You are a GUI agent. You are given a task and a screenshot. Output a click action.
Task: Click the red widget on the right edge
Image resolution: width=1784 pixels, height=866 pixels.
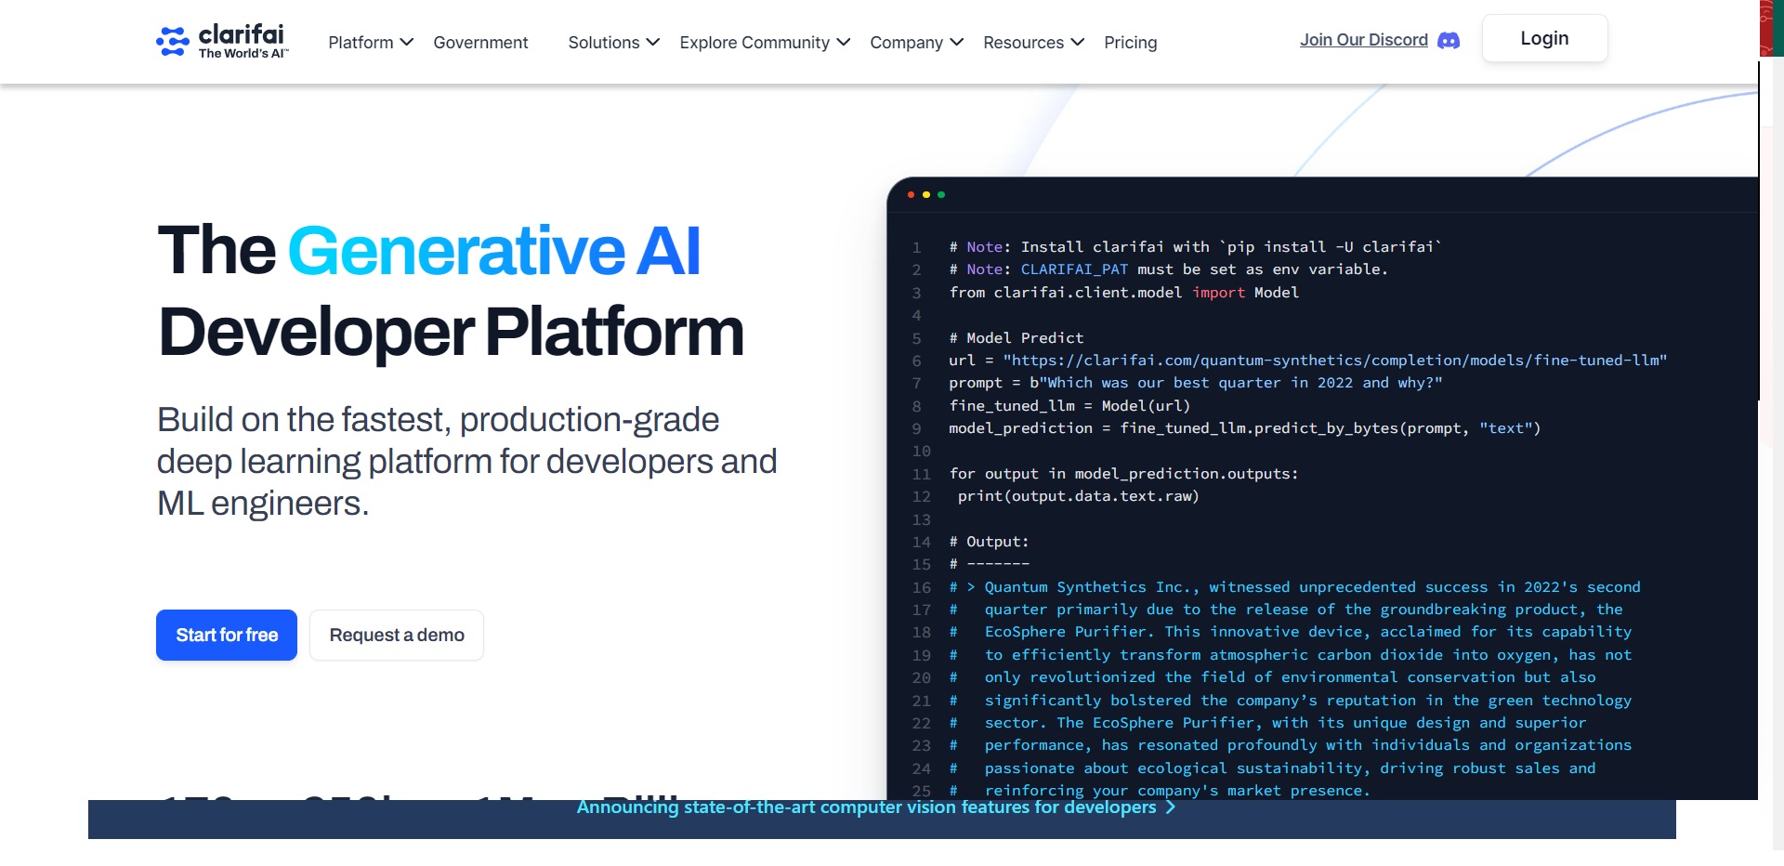(1768, 28)
